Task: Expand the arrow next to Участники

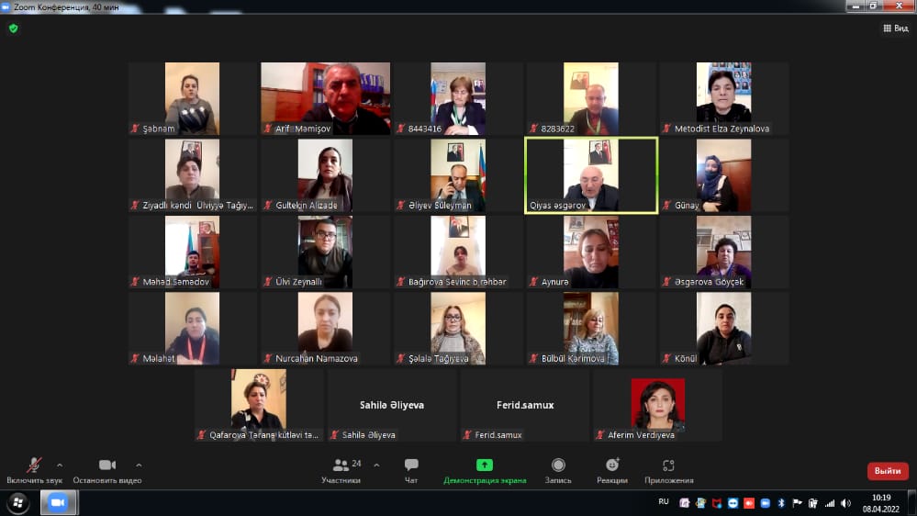Action: 376,465
